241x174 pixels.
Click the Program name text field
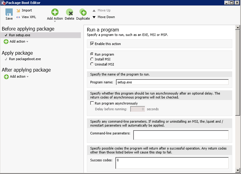tap(172, 82)
